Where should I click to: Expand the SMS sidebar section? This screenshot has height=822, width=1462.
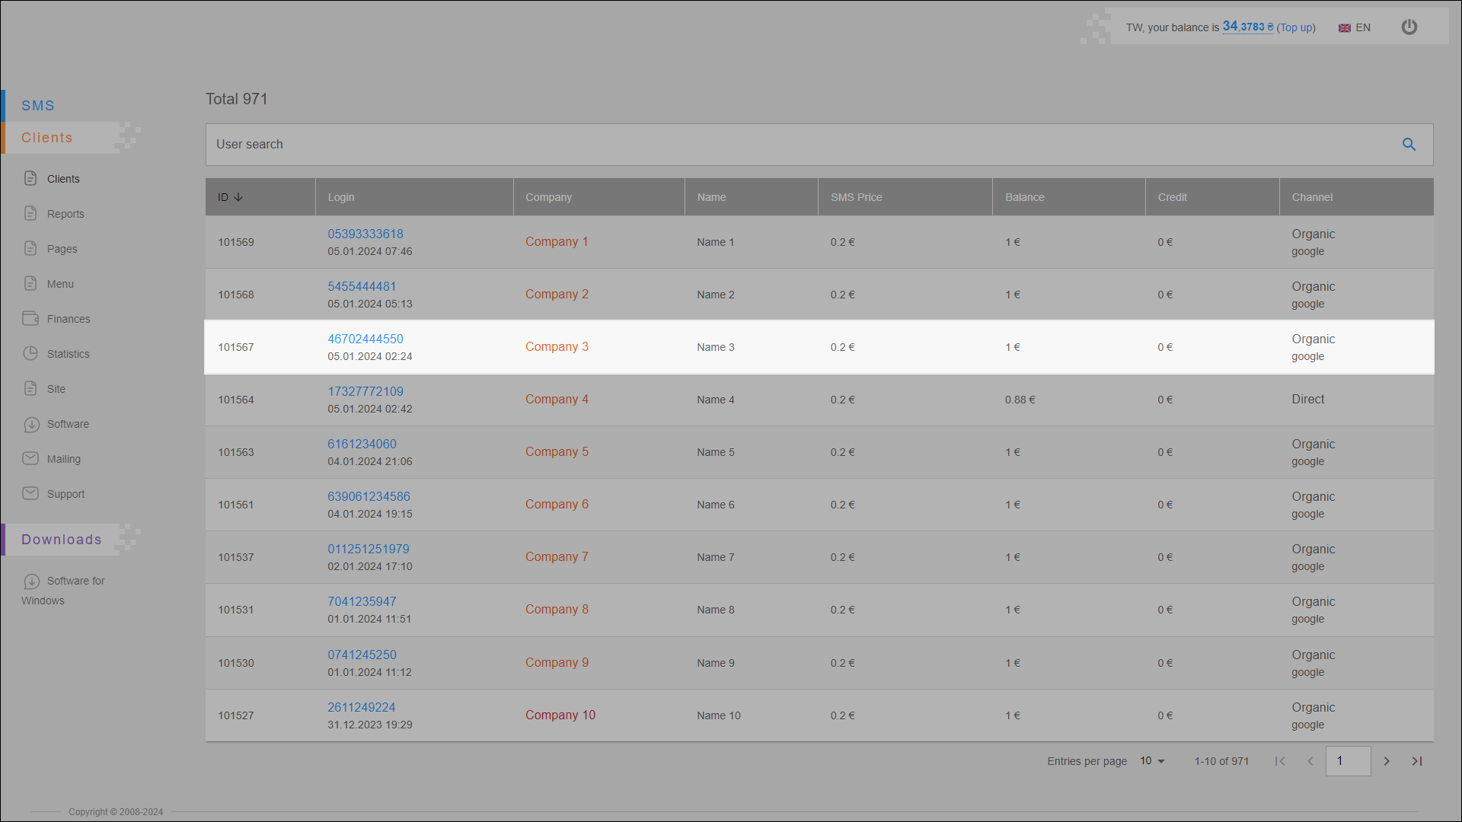[38, 106]
